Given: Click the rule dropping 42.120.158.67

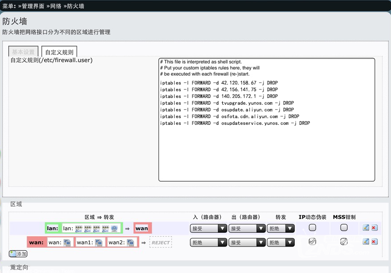Looking at the screenshot, I should tap(219, 83).
